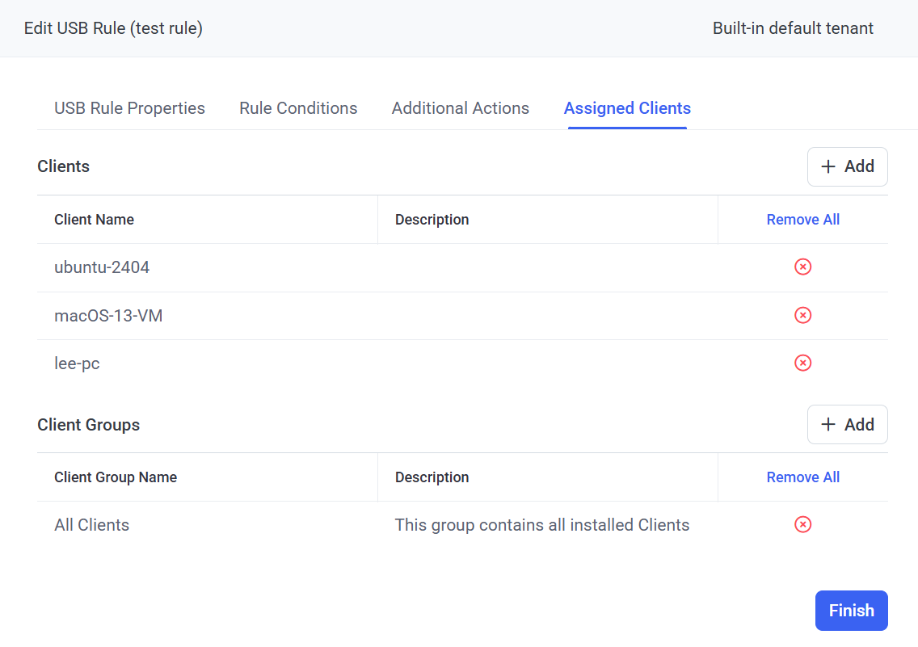Remove All Clients group with red X icon
This screenshot has height=647, width=918.
pos(802,525)
